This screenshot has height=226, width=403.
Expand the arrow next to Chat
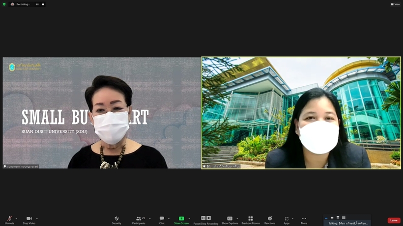(x=169, y=219)
